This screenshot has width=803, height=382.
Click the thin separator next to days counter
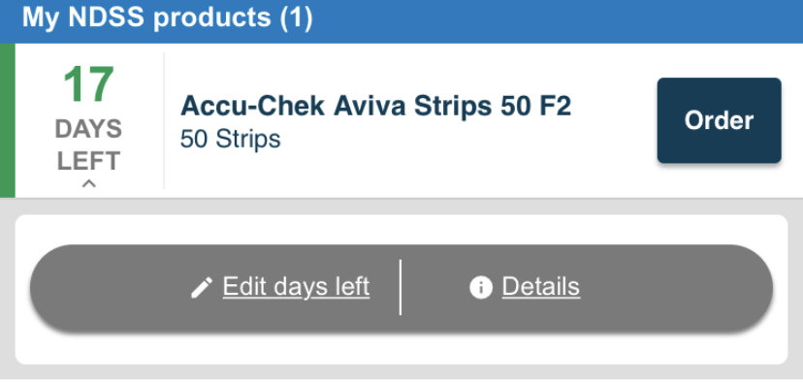click(x=164, y=120)
